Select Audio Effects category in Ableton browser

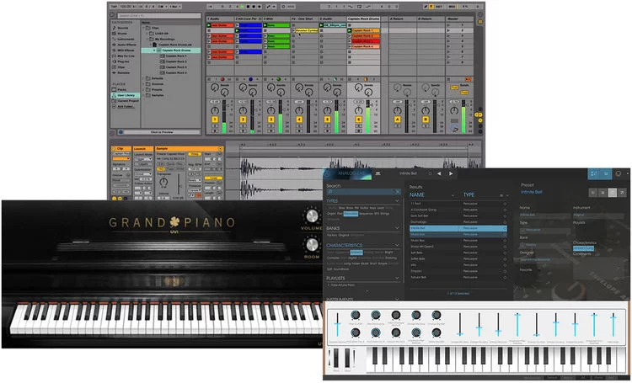coord(125,45)
